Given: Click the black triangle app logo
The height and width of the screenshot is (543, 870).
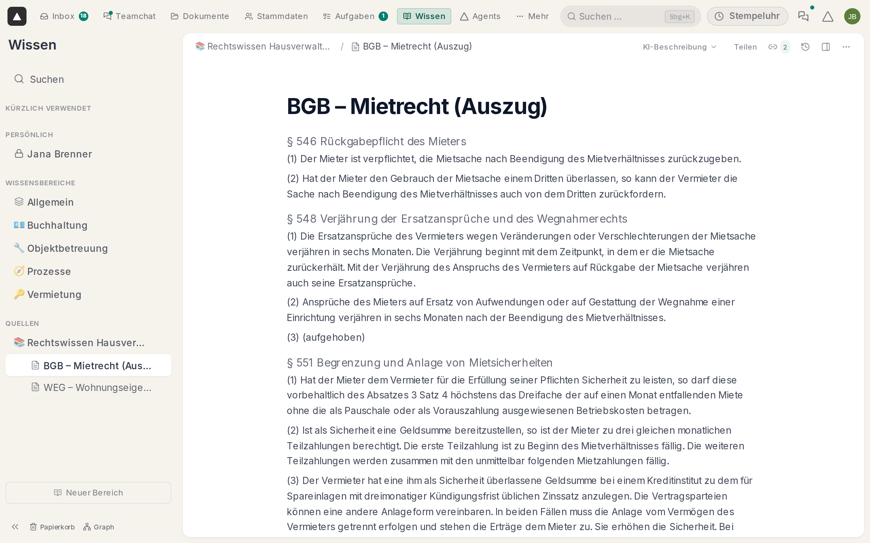Looking at the screenshot, I should pos(17,16).
